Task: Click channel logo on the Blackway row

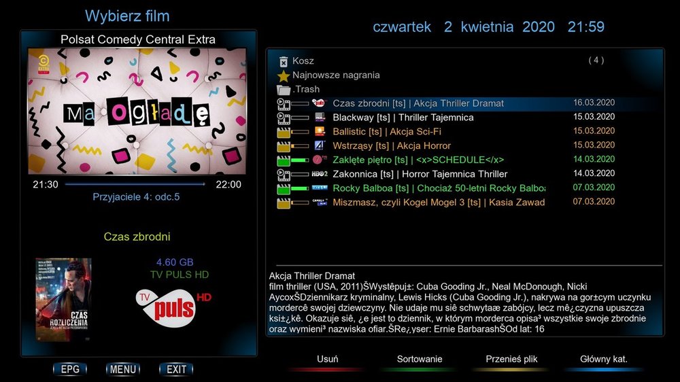Action: [x=320, y=117]
